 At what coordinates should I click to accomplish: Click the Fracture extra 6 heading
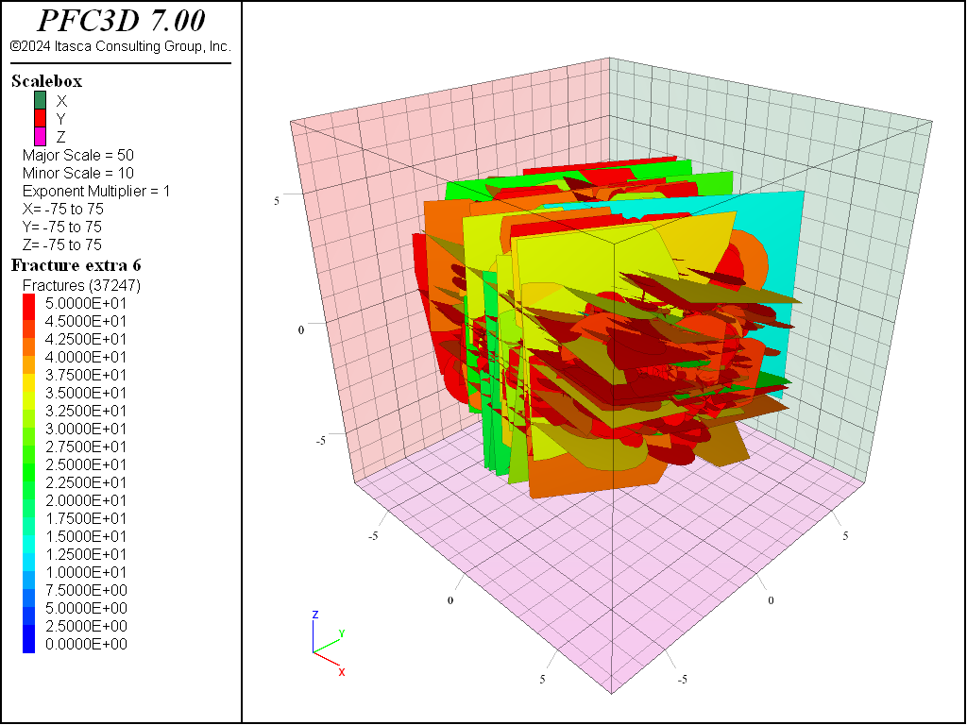[x=76, y=265]
